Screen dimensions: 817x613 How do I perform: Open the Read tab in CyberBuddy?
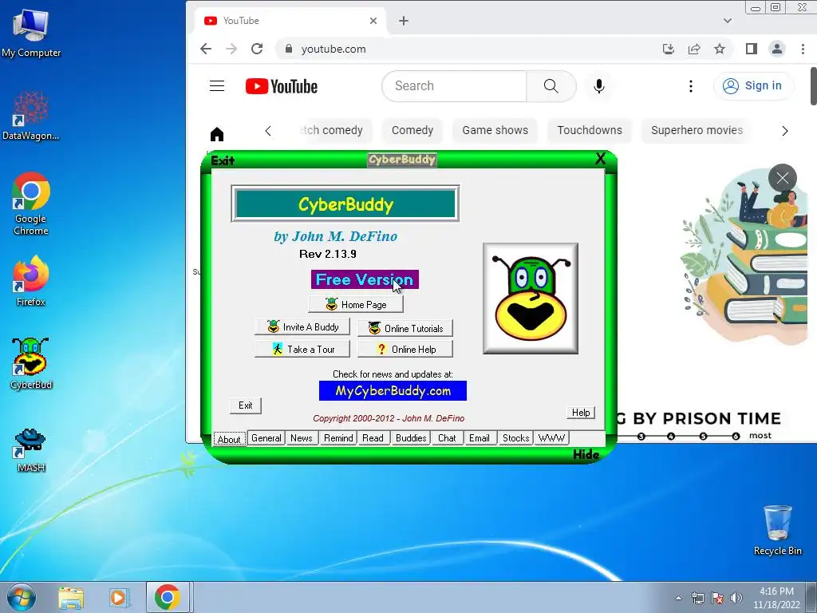pyautogui.click(x=373, y=438)
